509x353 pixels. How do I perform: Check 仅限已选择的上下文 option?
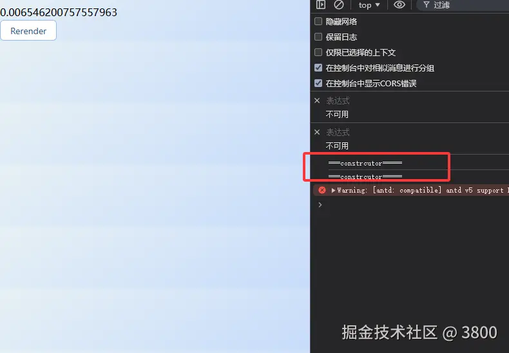click(x=318, y=52)
